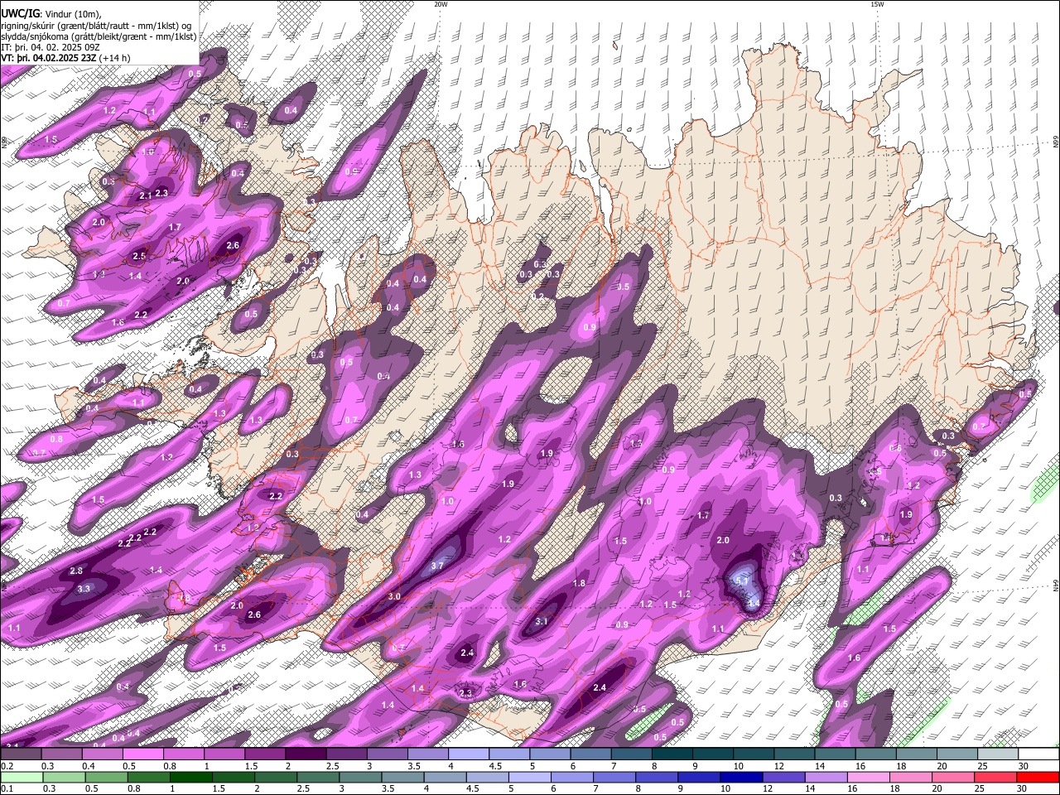The height and width of the screenshot is (795, 1060).
Task: Pick the top legend row swatch labeled 0.2
Action: coord(21,754)
